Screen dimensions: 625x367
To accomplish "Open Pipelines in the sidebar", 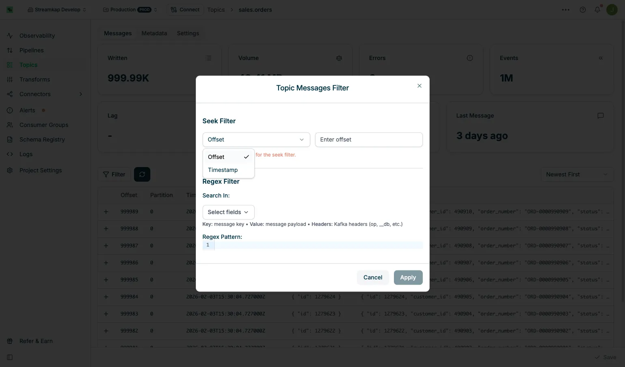I will 32,50.
